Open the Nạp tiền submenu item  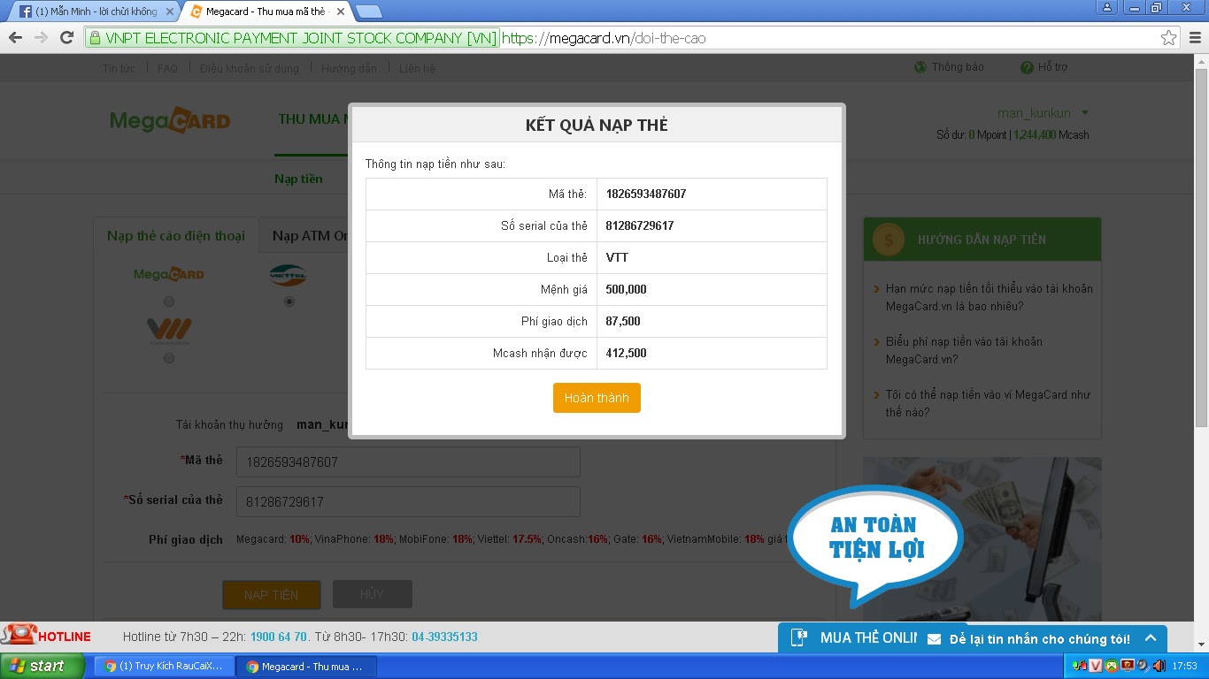pyautogui.click(x=298, y=179)
